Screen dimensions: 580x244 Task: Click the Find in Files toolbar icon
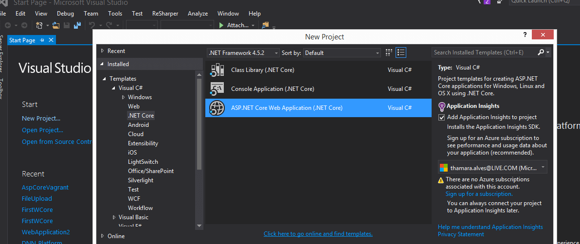click(x=265, y=25)
